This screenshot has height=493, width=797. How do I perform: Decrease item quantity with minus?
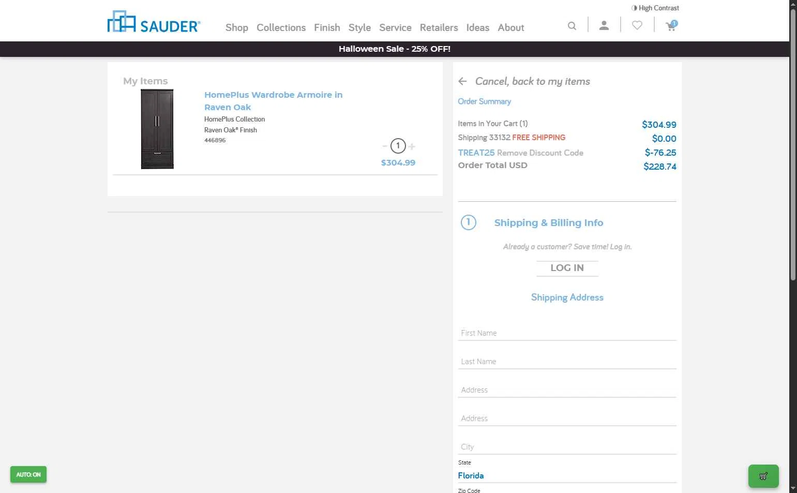[x=385, y=146]
